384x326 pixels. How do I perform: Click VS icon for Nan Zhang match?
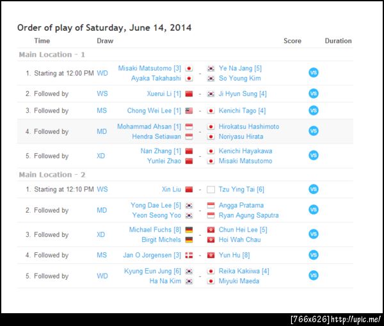tap(314, 156)
